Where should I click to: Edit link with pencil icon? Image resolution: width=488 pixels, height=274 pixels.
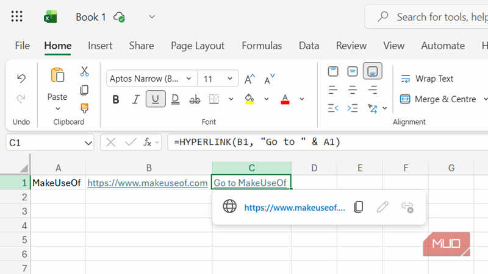click(382, 207)
